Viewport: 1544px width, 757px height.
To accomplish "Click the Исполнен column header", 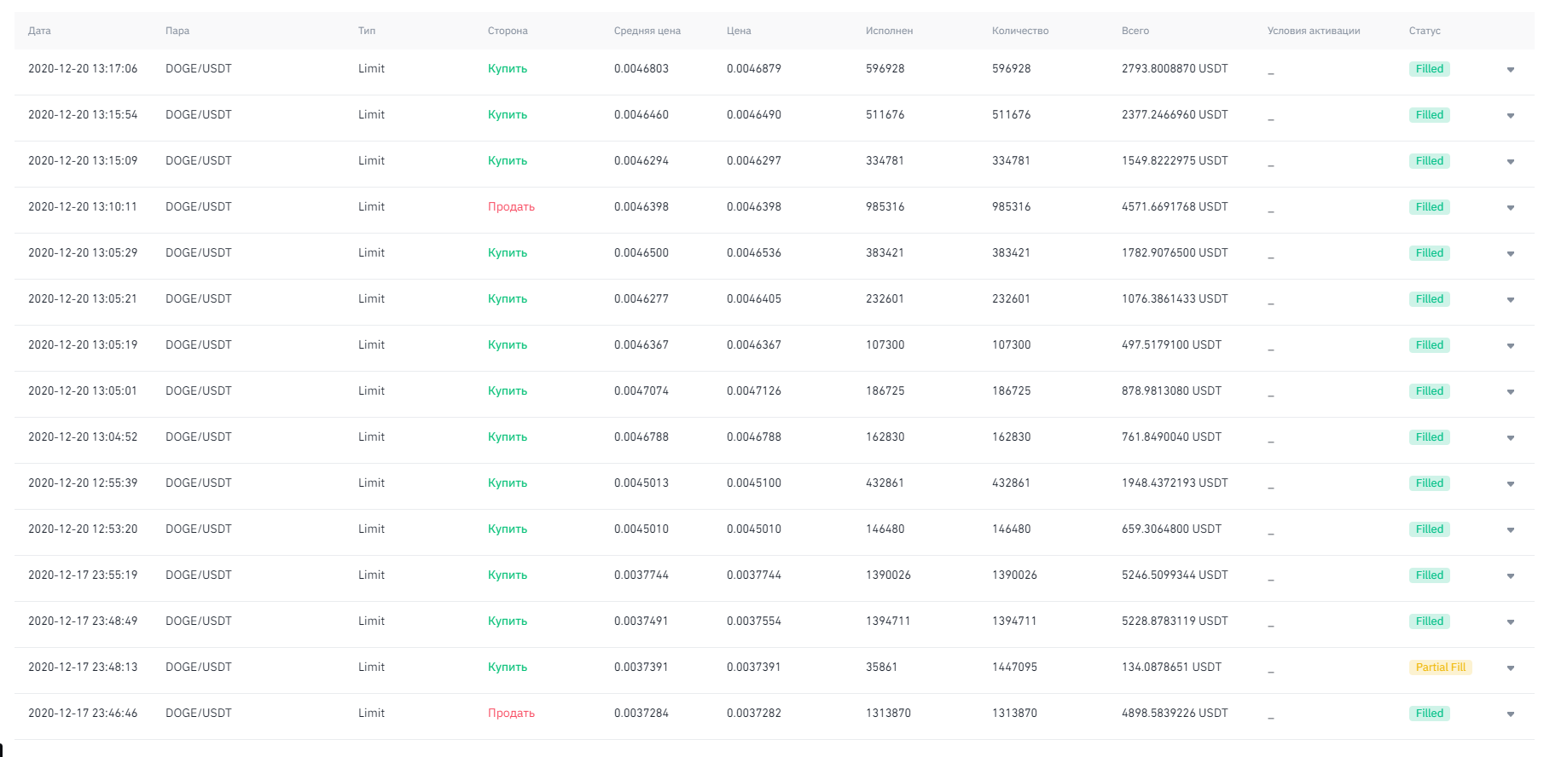I will tap(889, 31).
